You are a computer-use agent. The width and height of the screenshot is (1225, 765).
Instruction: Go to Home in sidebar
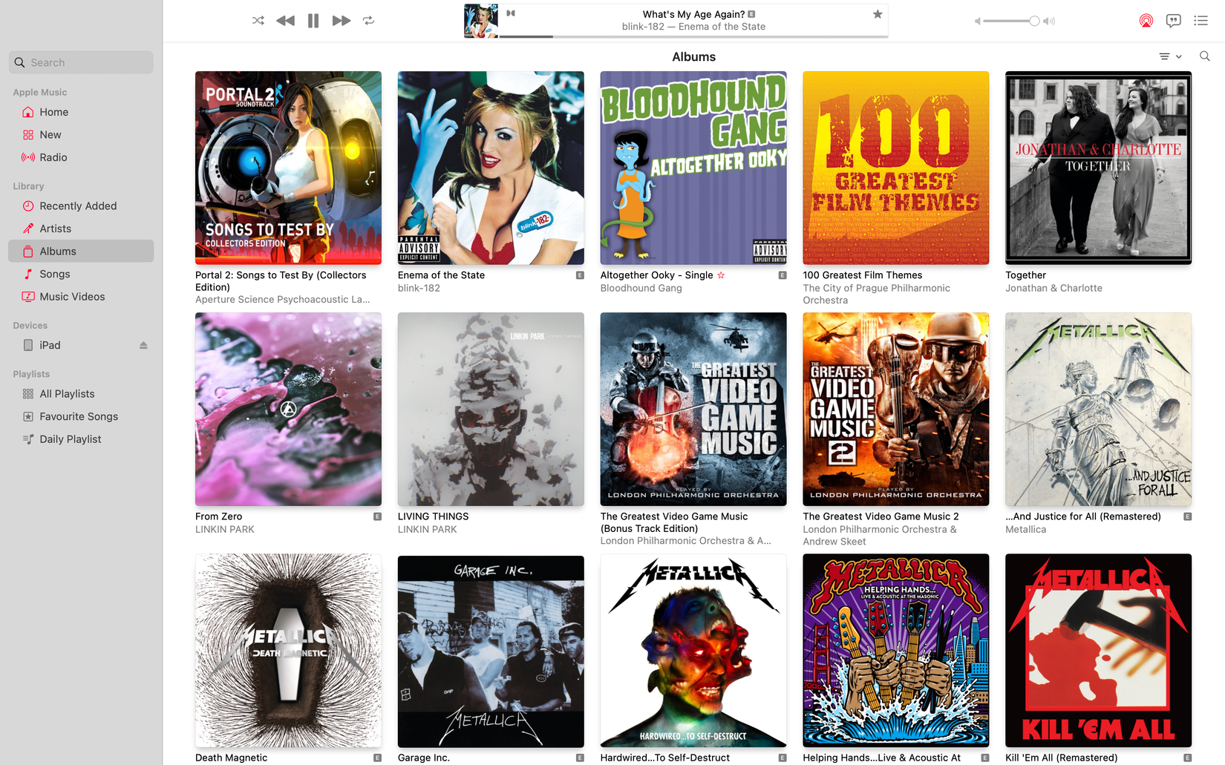81,112
